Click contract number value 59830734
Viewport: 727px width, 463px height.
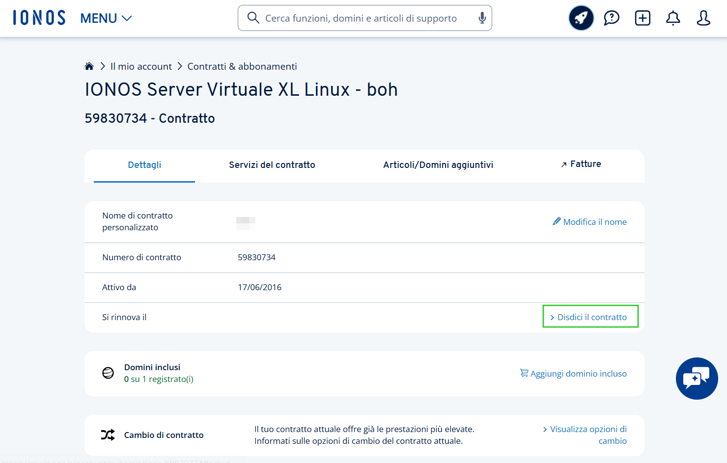(256, 257)
